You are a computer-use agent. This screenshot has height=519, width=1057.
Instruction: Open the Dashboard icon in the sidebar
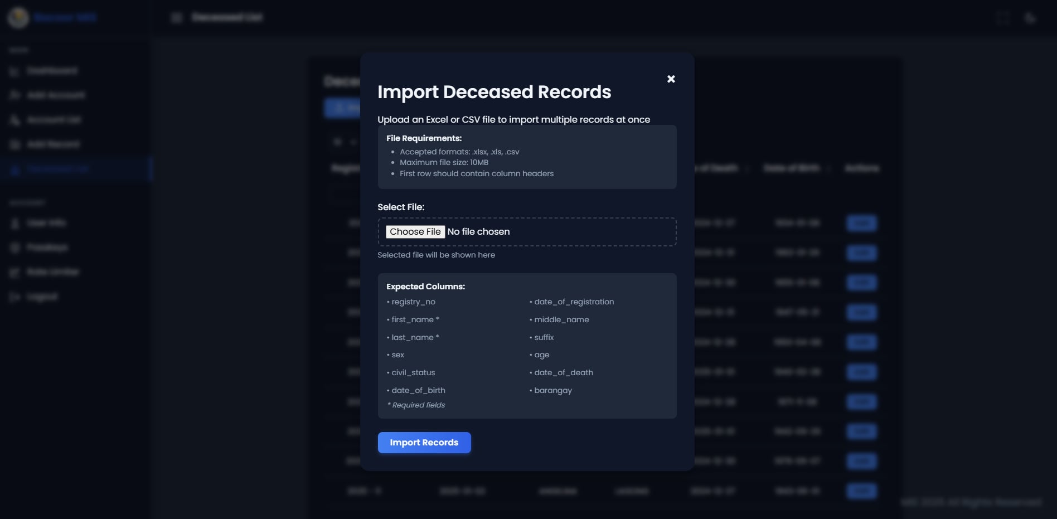14,71
